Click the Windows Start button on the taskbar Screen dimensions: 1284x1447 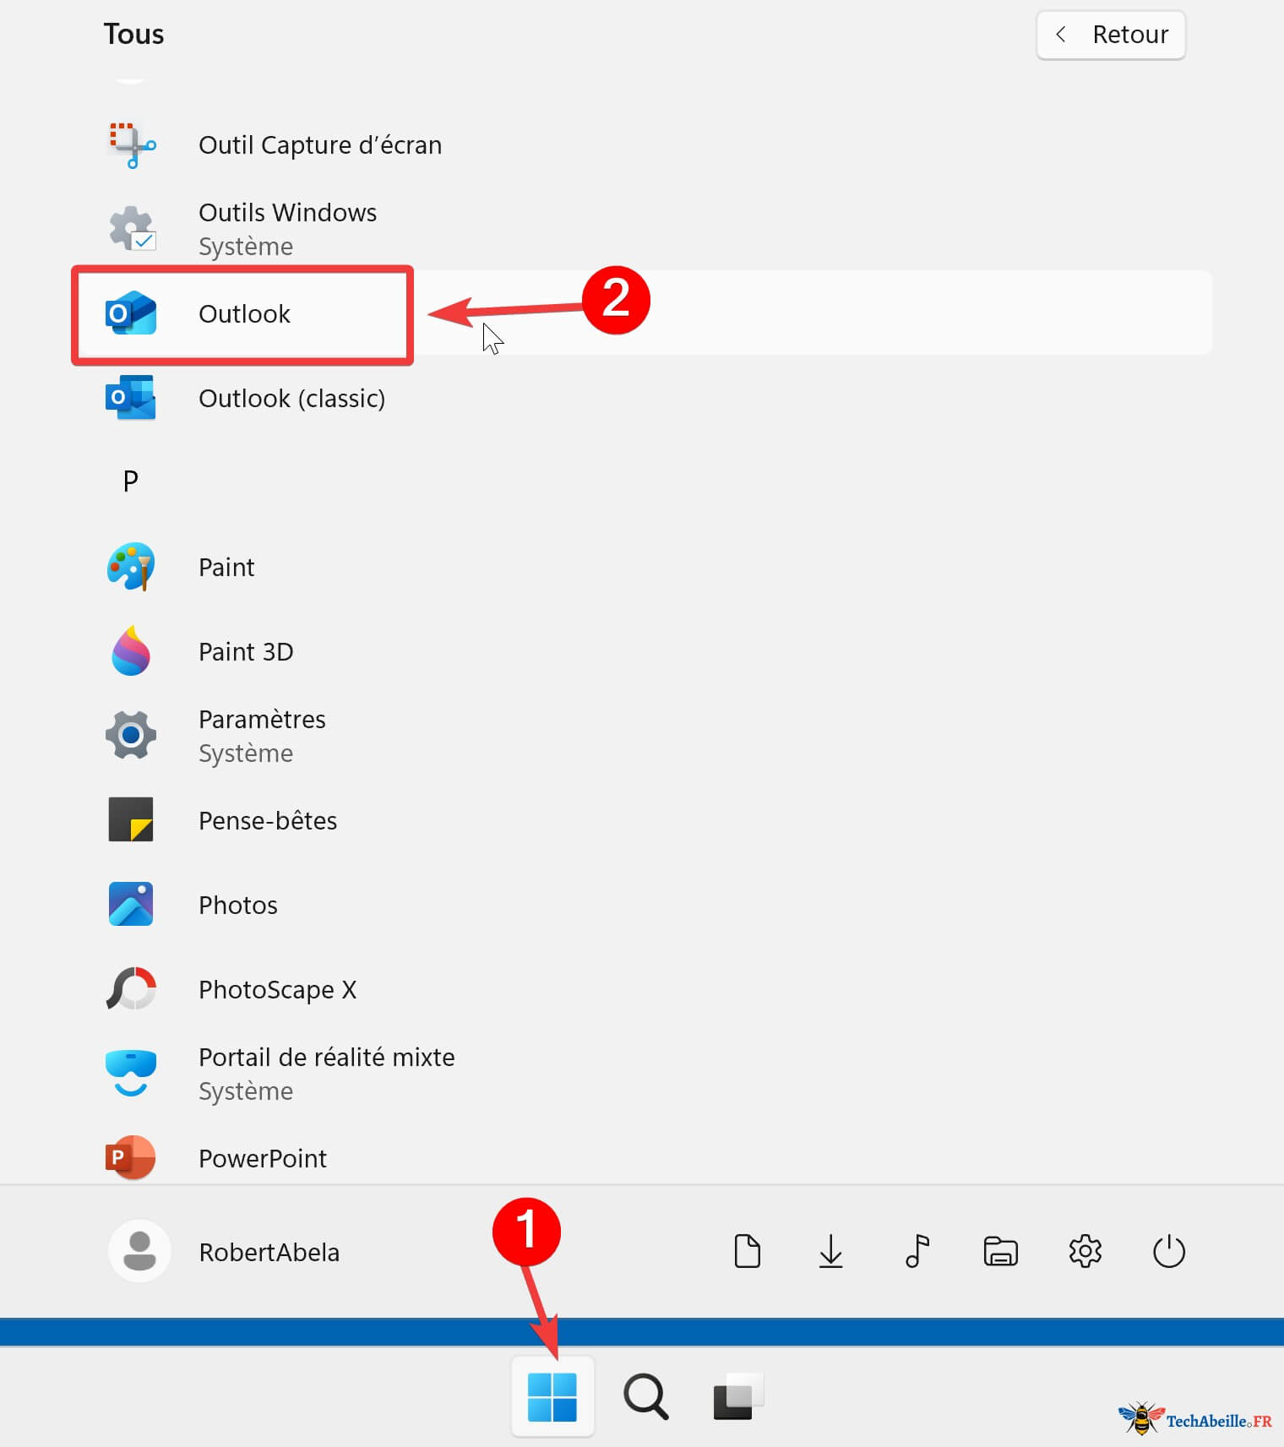pyautogui.click(x=552, y=1396)
